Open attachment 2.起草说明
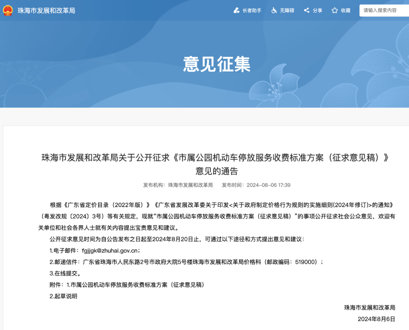 point(63,296)
